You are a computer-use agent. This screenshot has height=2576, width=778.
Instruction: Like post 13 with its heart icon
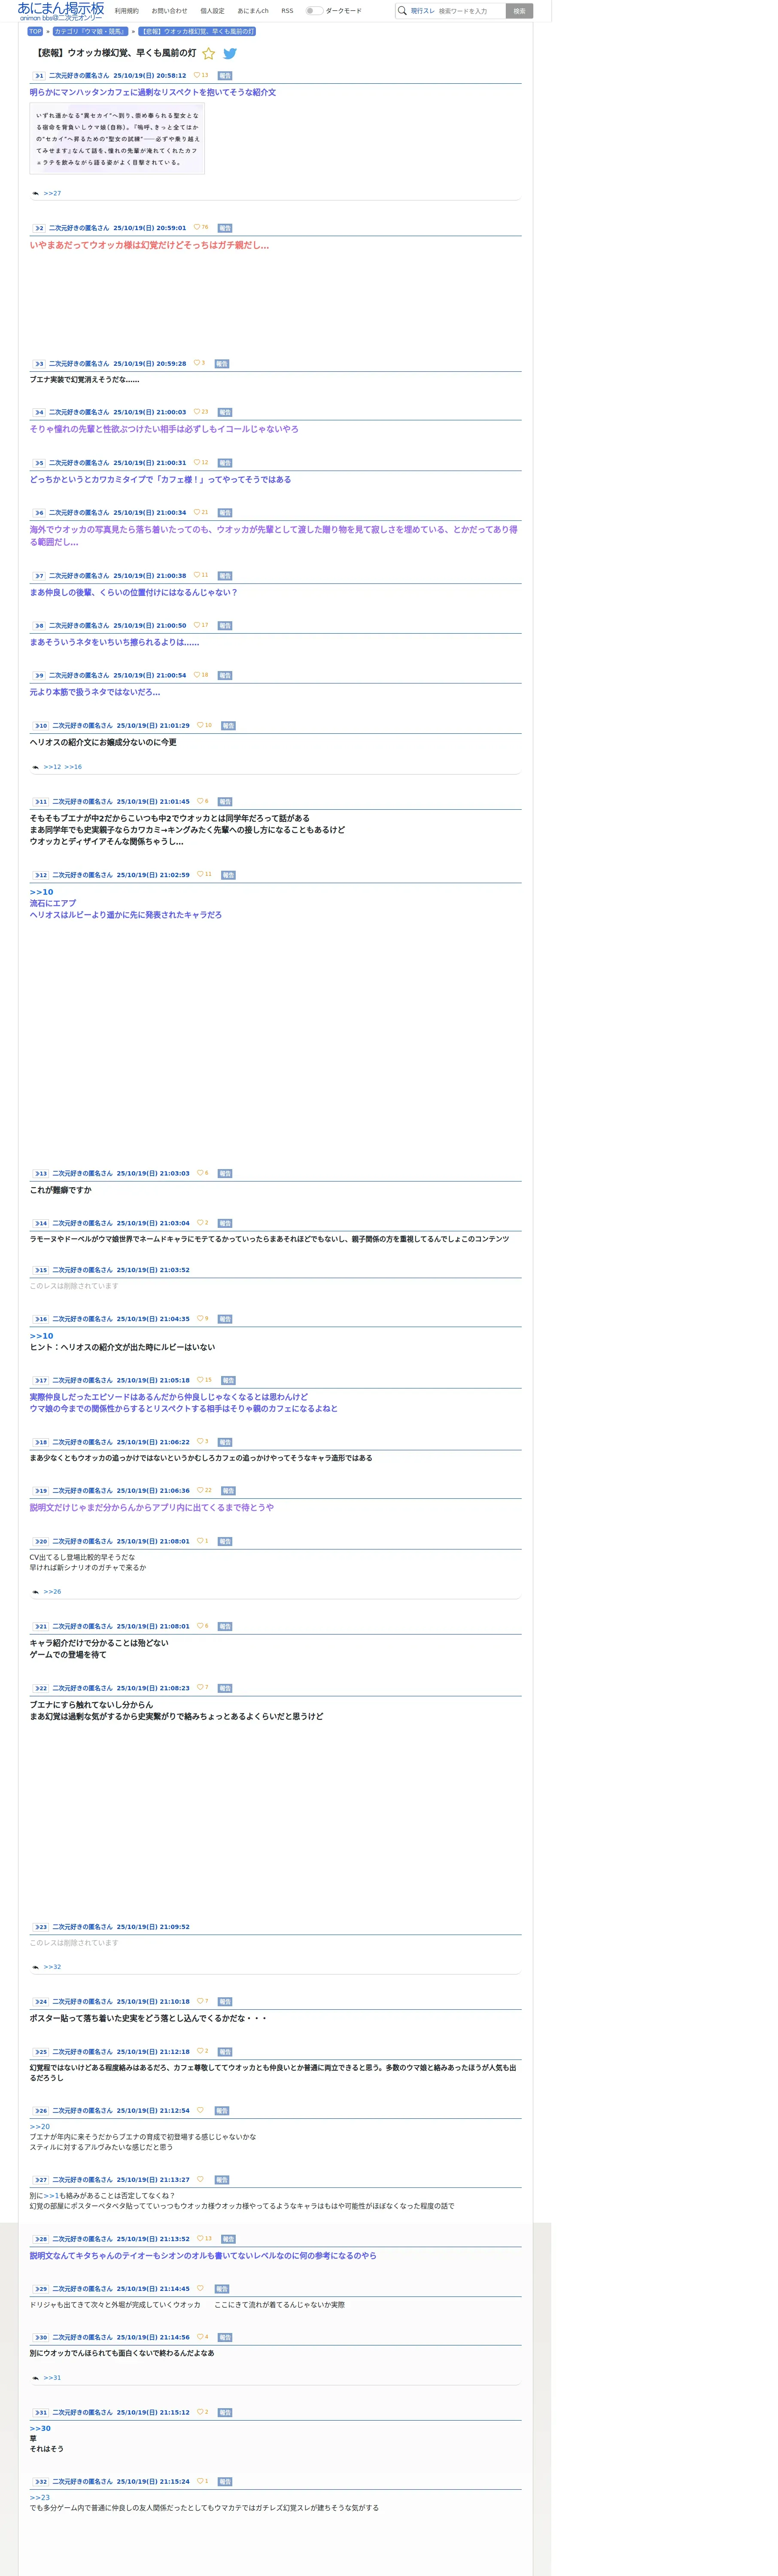pyautogui.click(x=200, y=1173)
